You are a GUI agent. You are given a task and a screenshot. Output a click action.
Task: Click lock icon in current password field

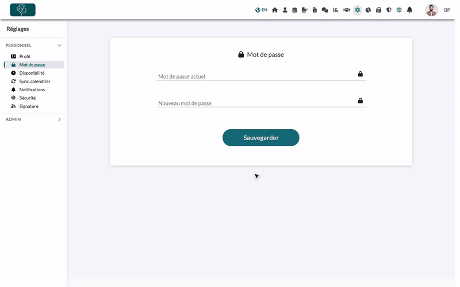coord(361,74)
